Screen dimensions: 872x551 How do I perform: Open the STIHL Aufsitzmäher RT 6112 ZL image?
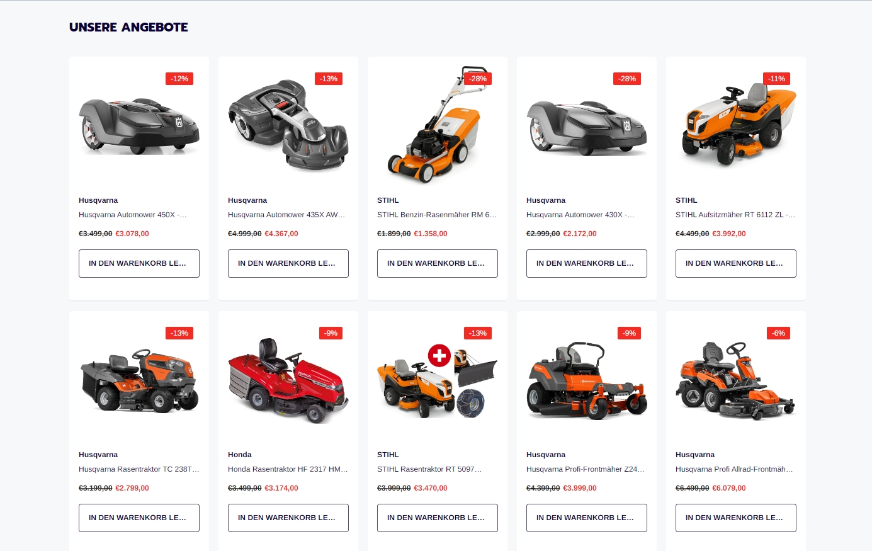[x=736, y=125]
